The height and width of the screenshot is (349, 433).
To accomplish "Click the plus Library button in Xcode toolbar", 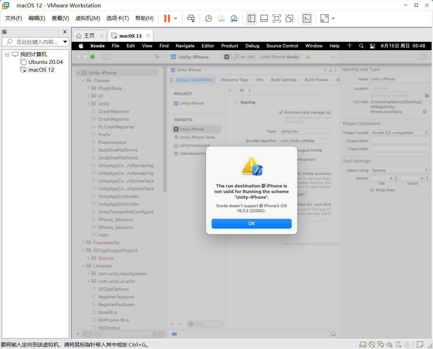I will point(333,57).
